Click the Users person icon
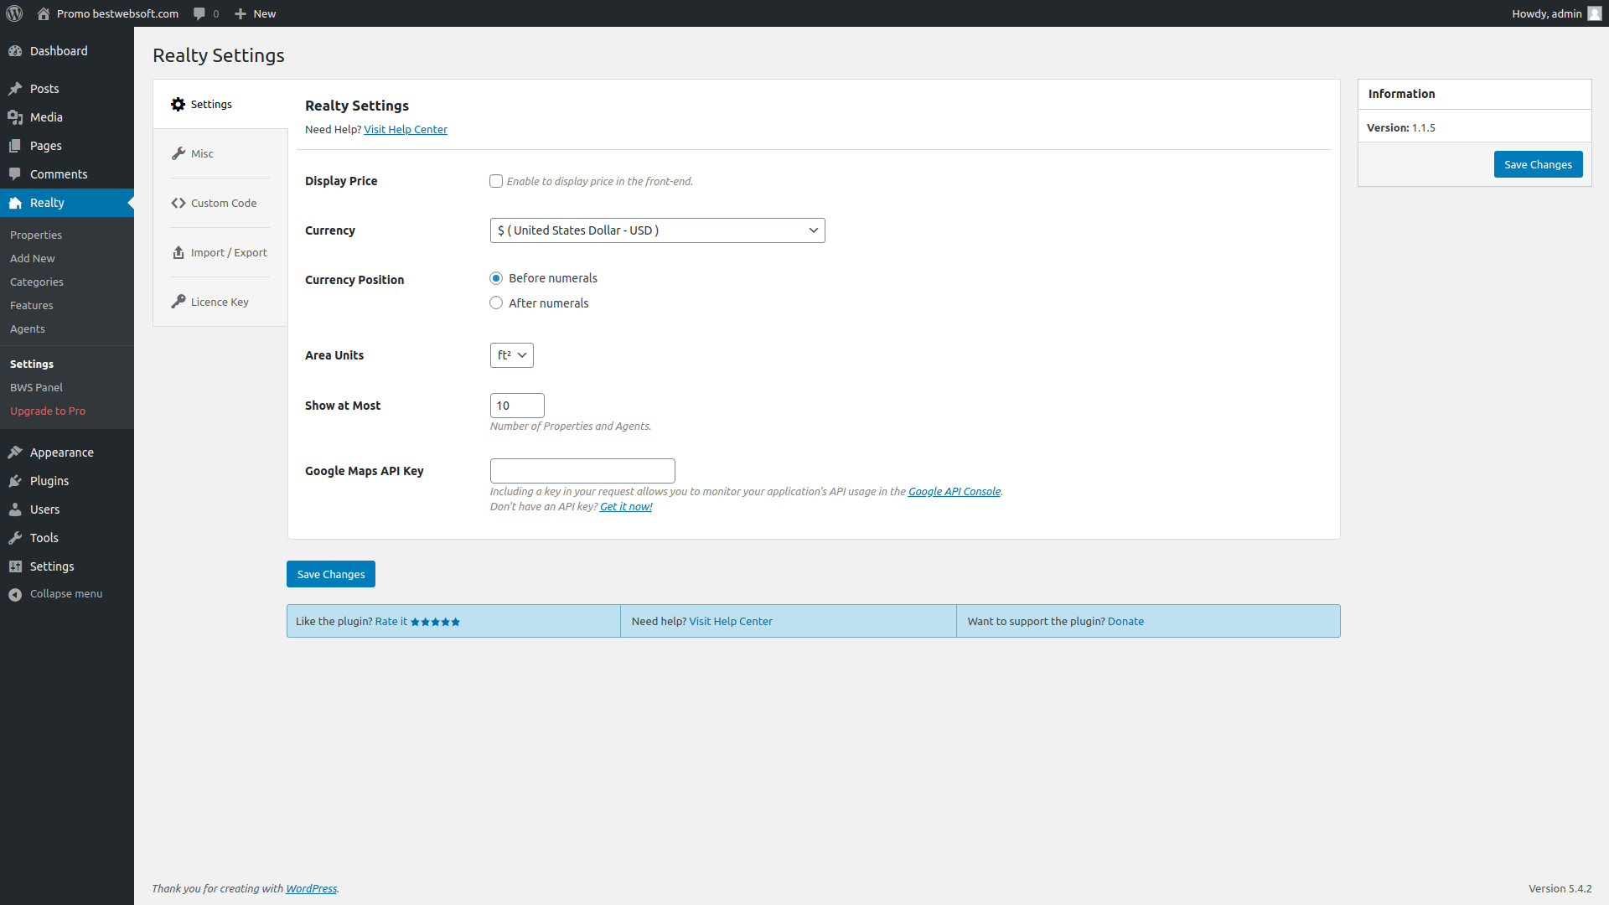This screenshot has width=1609, height=905. [15, 509]
